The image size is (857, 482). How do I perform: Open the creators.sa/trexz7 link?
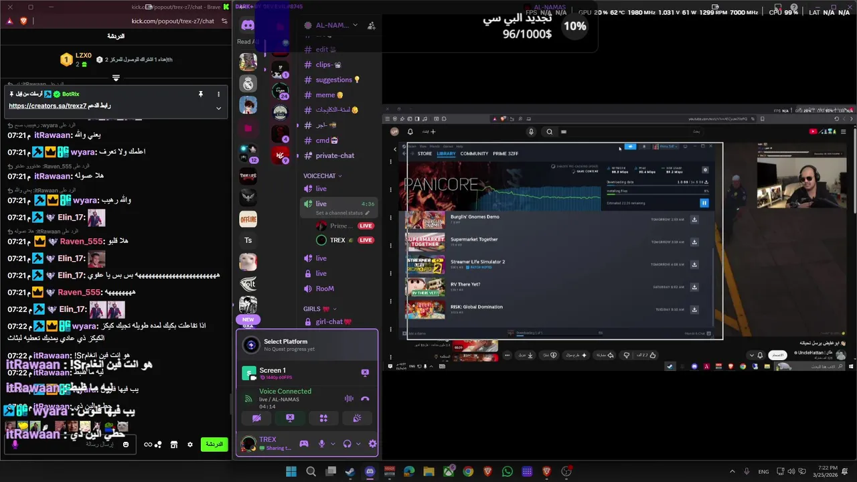(x=48, y=106)
